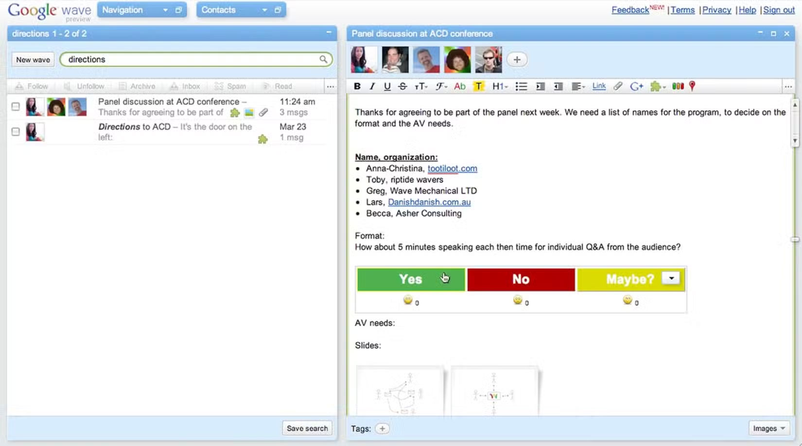Insert the Yes/No/Maybe gadget from toolbar

[678, 86]
